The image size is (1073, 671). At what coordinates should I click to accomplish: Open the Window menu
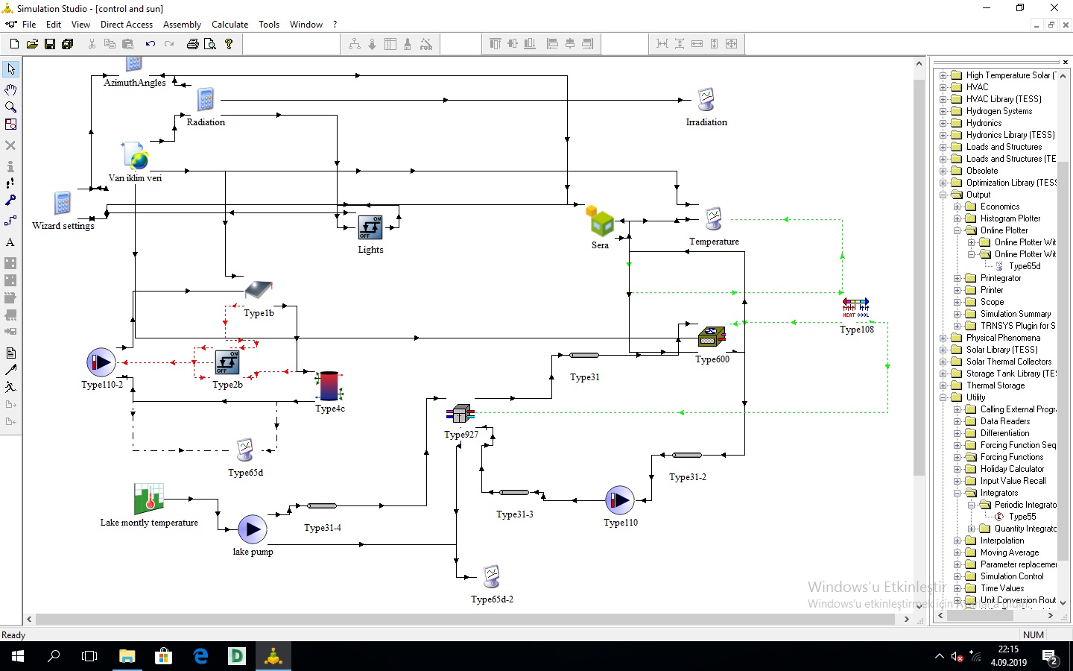[306, 25]
